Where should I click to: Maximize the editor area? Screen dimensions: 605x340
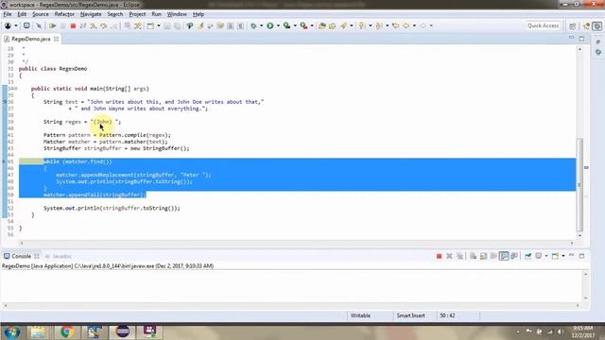point(581,39)
